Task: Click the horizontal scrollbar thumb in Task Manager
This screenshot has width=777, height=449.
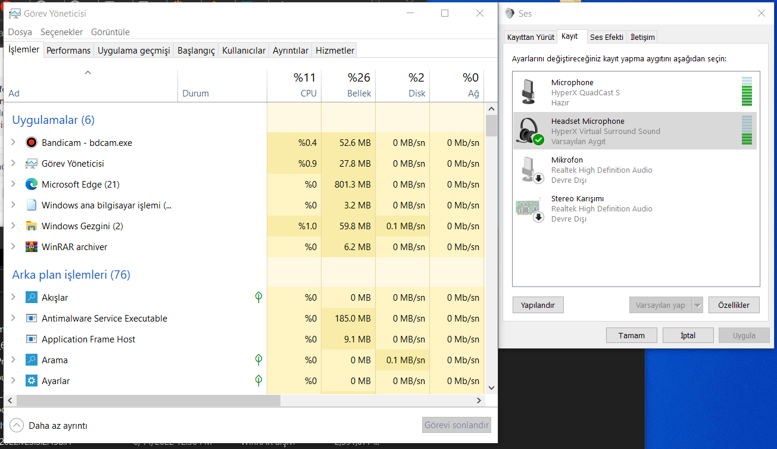Action: [148, 401]
